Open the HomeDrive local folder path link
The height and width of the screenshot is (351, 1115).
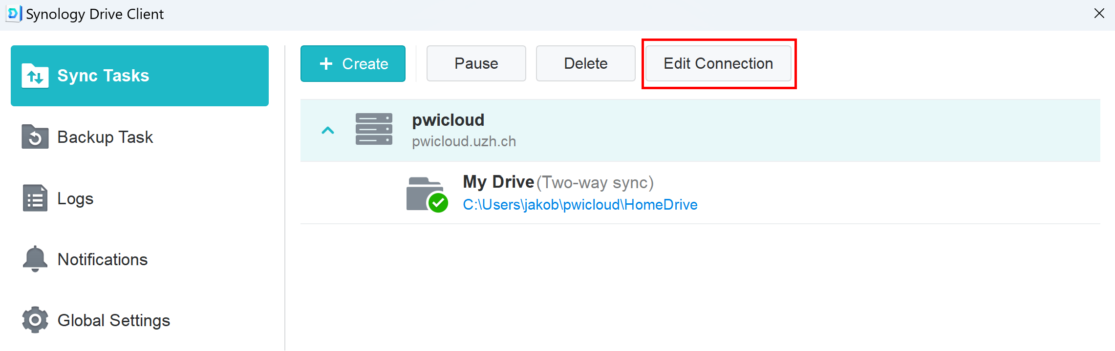(580, 204)
